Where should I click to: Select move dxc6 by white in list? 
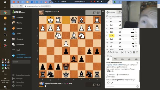[x=111, y=28]
